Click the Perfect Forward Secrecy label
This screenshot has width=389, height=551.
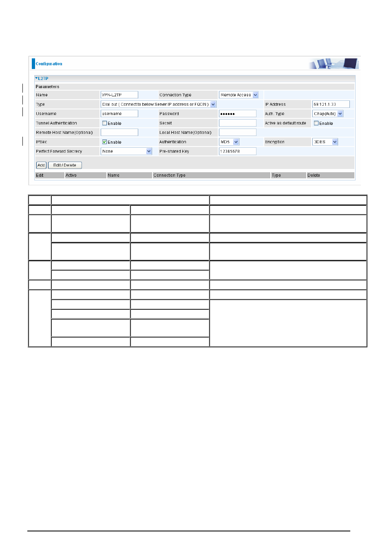click(59, 151)
